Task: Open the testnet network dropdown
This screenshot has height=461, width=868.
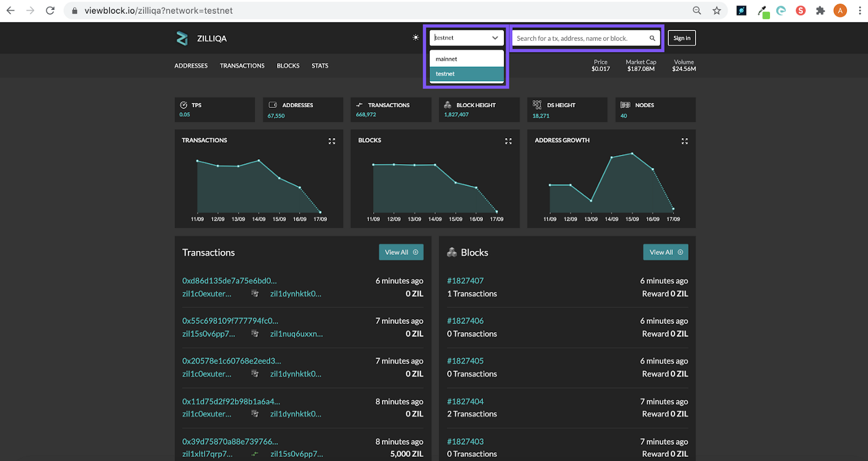Action: point(466,38)
